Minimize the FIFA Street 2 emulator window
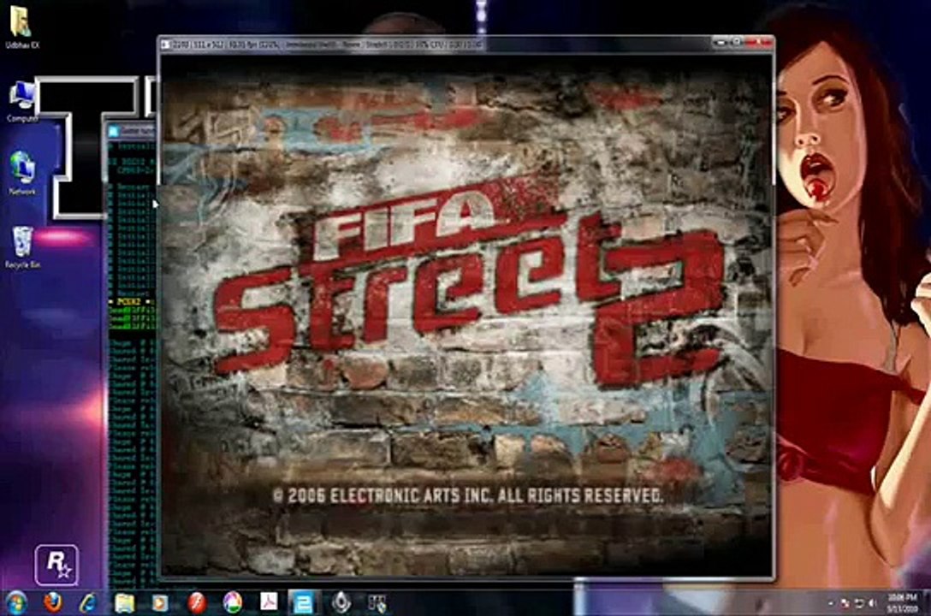 click(x=721, y=42)
